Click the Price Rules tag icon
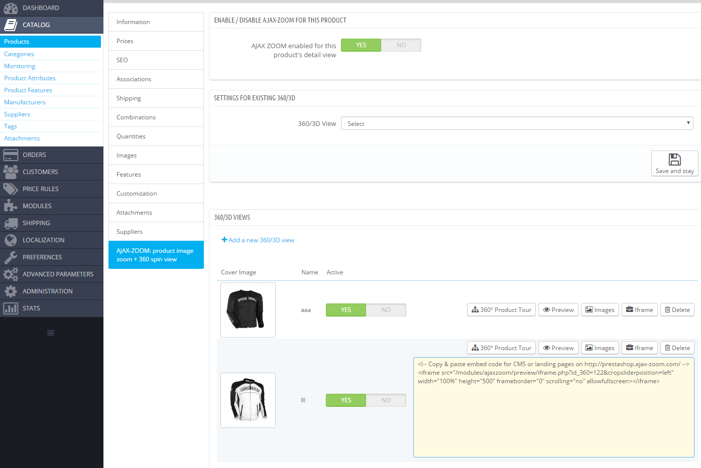The height and width of the screenshot is (468, 701). point(11,189)
